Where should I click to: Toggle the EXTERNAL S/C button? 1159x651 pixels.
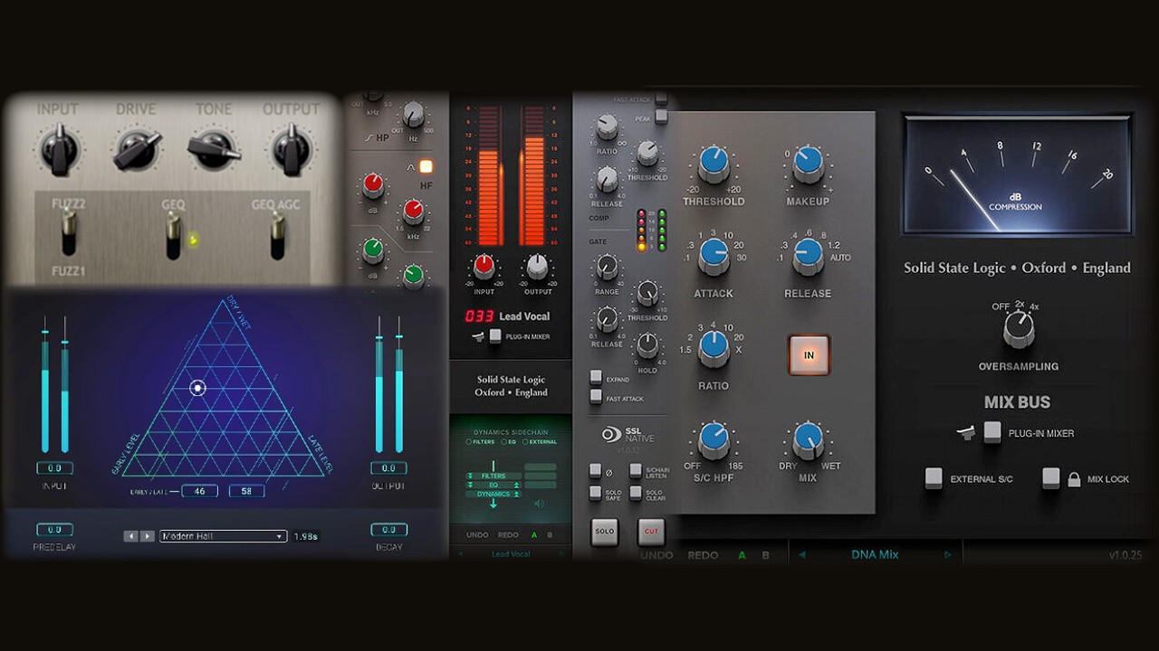click(934, 478)
